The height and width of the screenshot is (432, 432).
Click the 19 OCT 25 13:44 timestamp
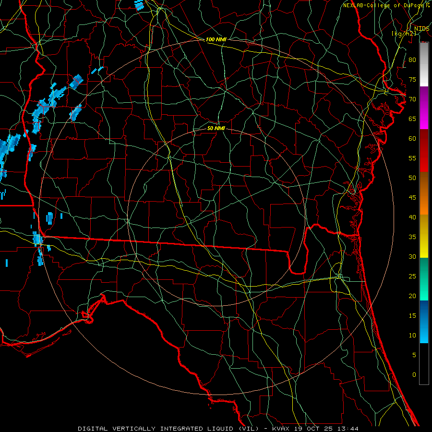(326, 429)
